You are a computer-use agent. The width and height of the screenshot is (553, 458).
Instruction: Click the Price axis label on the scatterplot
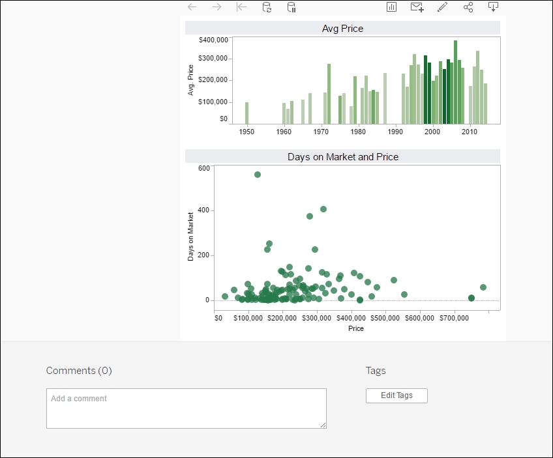click(356, 328)
